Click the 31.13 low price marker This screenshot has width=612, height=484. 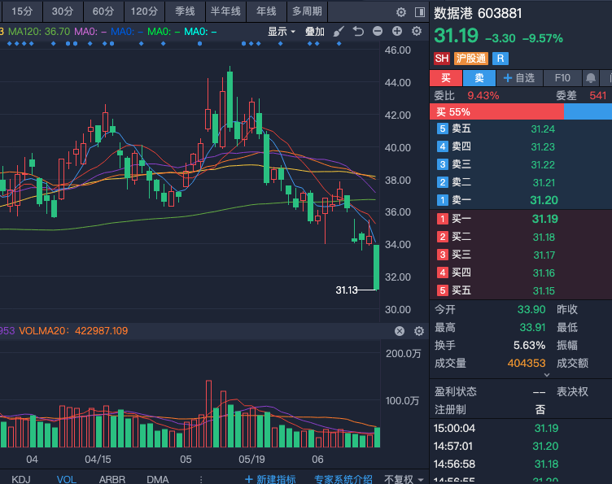coord(347,290)
